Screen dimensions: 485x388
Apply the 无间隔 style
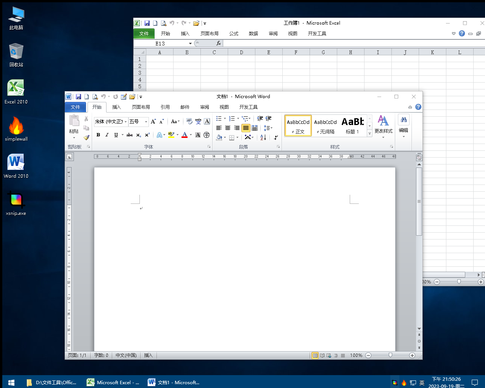325,126
